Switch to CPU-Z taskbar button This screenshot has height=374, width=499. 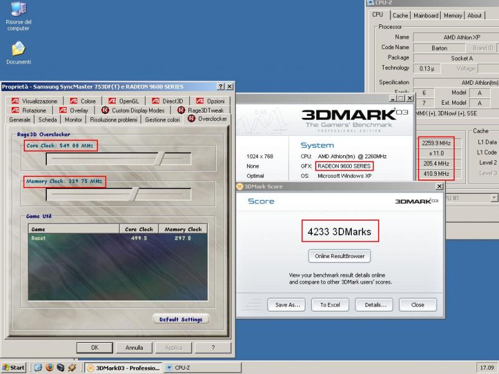202,368
